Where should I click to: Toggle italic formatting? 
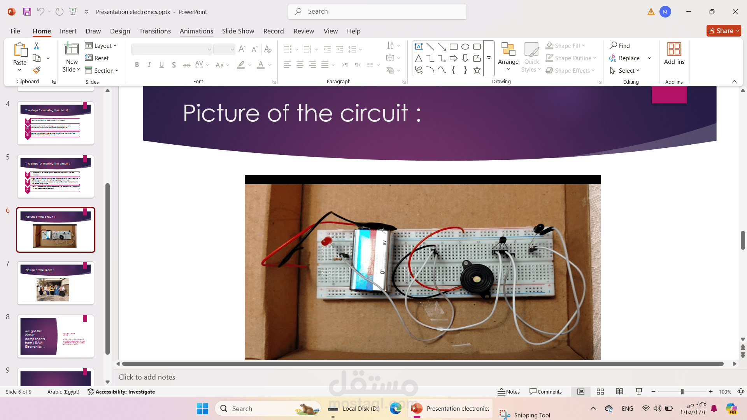149,65
